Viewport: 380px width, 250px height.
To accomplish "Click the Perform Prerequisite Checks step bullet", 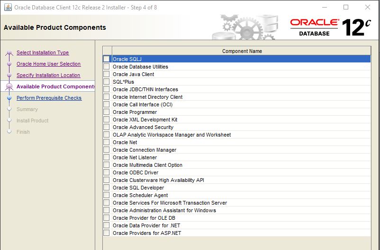I will (9, 98).
